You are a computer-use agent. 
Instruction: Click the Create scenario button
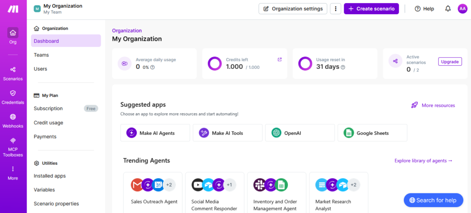(371, 9)
